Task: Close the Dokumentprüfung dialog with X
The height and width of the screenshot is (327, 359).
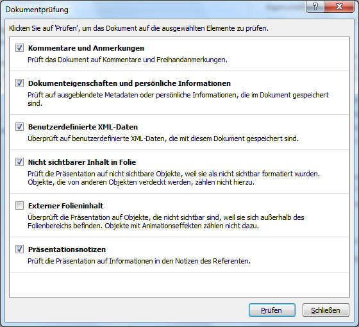Action: tap(339, 6)
